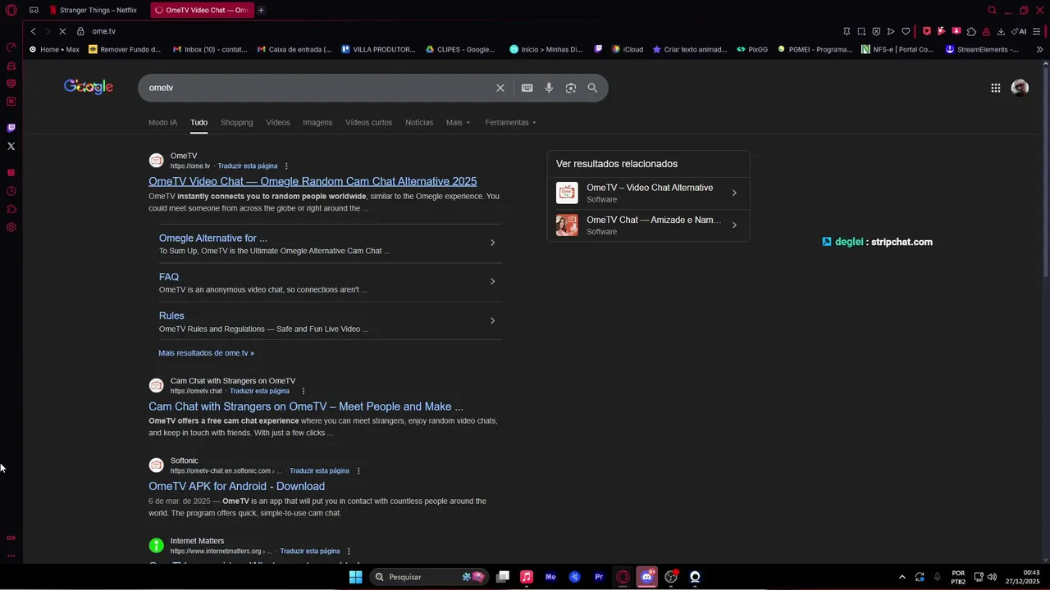The width and height of the screenshot is (1050, 590).
Task: Select the Imagens search tab
Action: (x=317, y=122)
